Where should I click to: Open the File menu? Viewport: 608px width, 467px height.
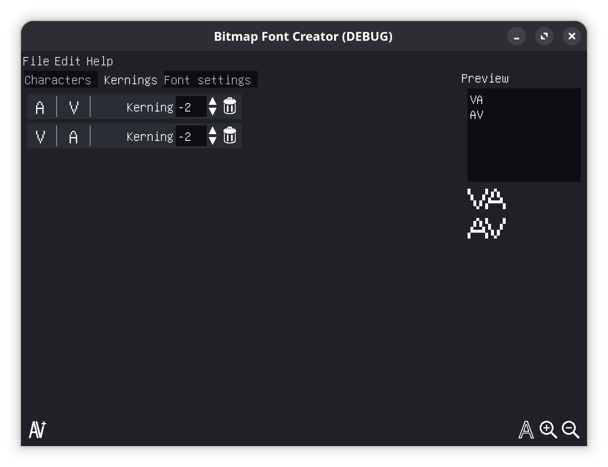tap(36, 61)
